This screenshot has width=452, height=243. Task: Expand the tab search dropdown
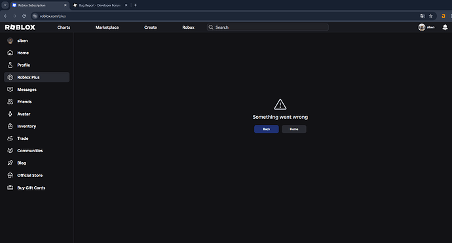(5, 5)
